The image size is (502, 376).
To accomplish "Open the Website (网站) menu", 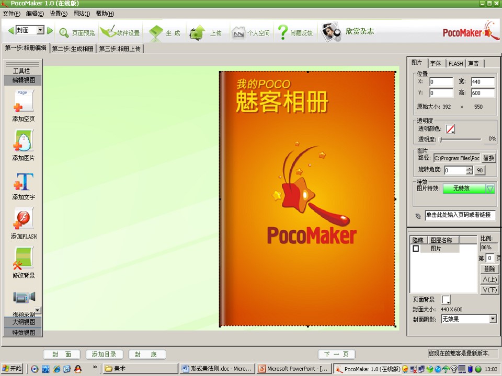I will (x=82, y=14).
